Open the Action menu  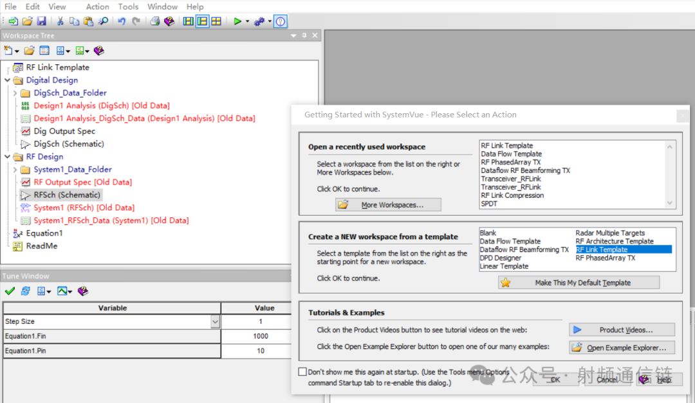(98, 6)
